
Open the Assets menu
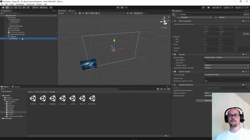point(12,4)
